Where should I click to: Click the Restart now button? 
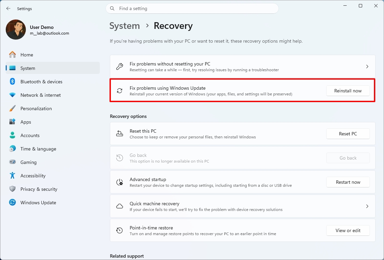pyautogui.click(x=348, y=182)
